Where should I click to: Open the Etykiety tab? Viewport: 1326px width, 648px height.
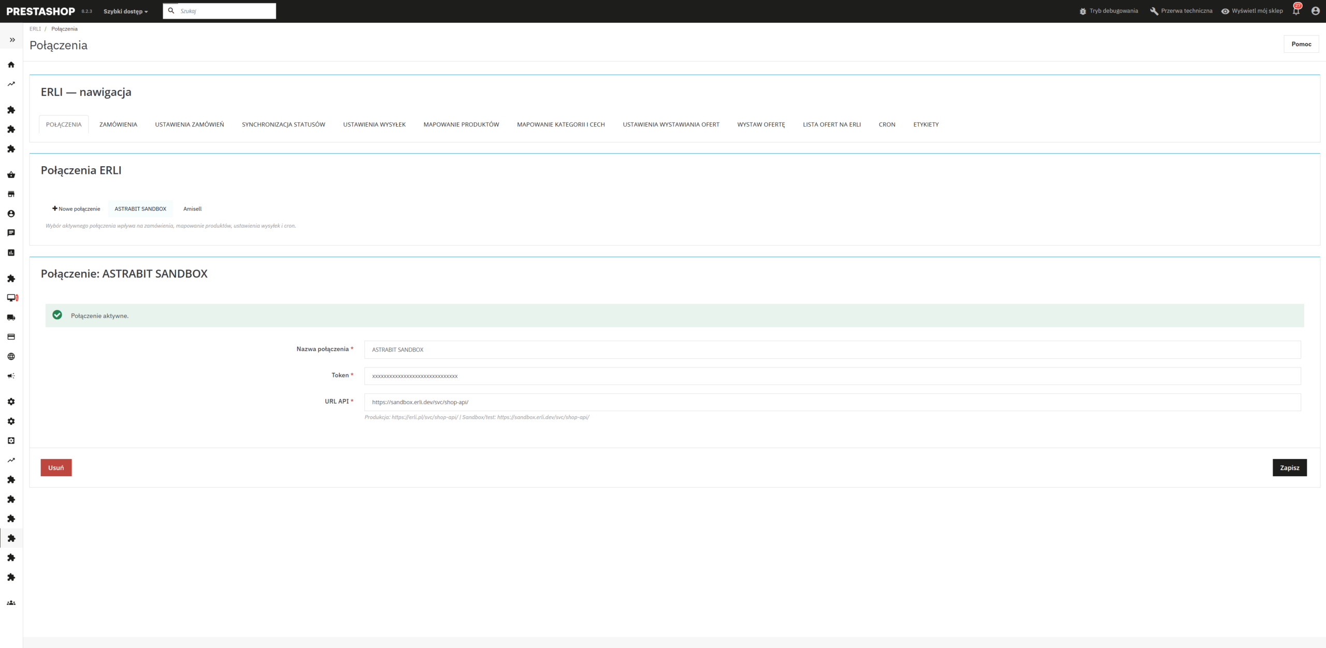coord(926,124)
